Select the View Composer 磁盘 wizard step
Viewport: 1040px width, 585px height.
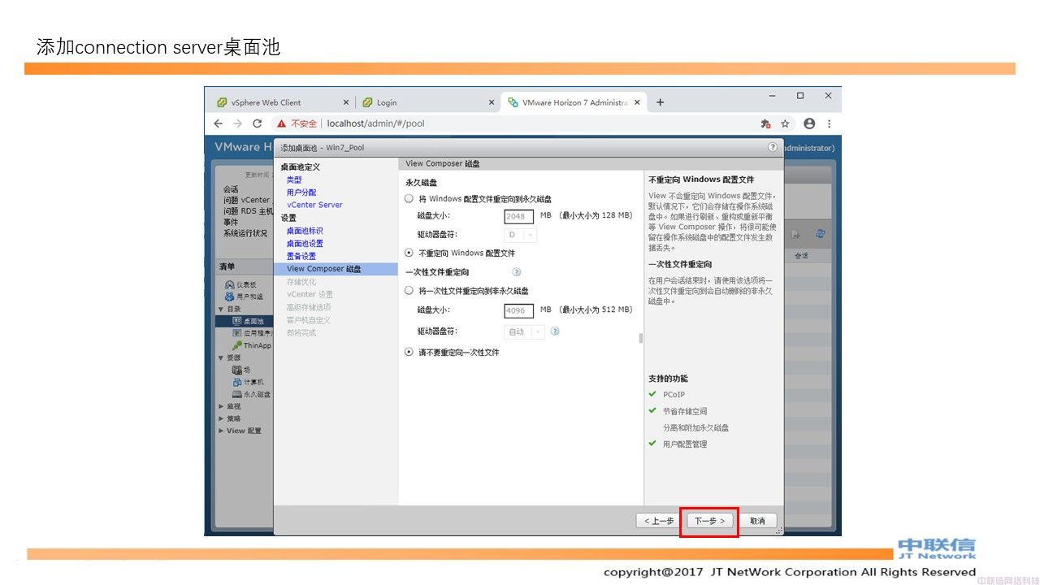point(336,269)
